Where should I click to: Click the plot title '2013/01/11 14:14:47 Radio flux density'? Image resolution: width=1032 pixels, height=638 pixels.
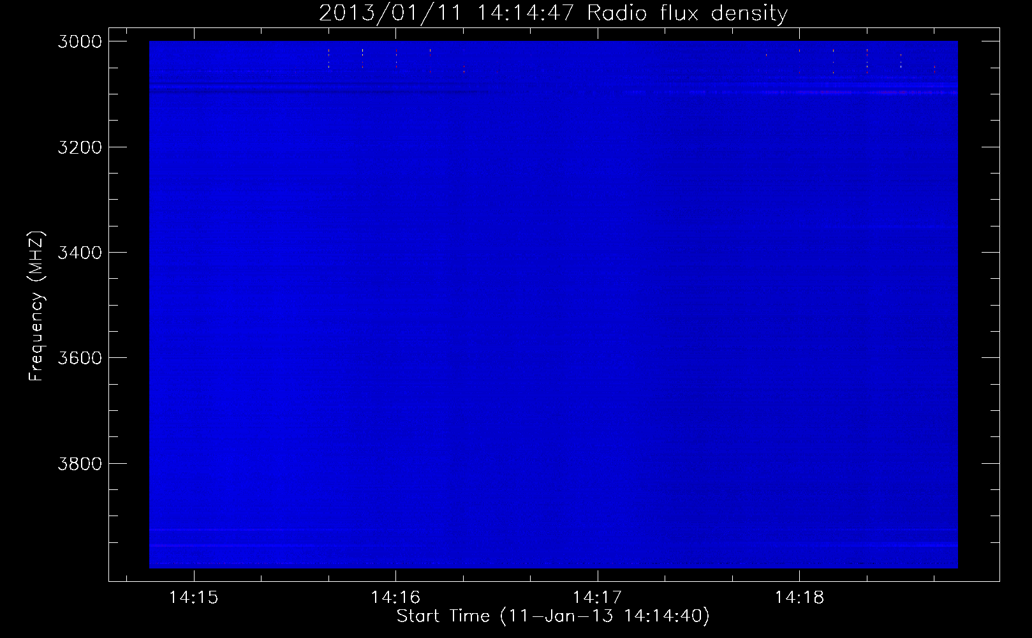tap(553, 13)
